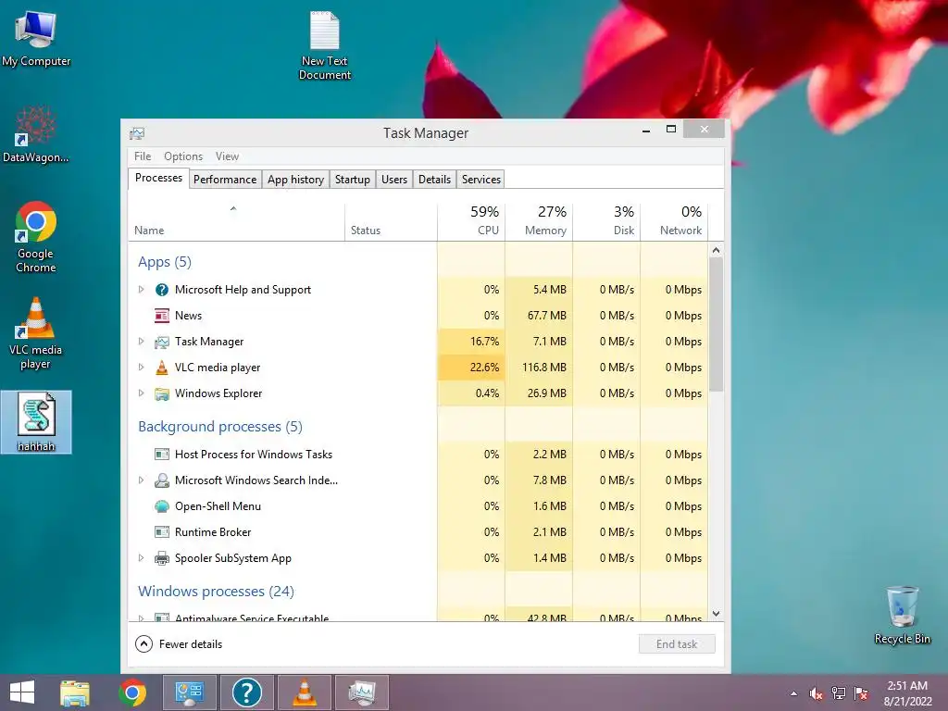Click the News app icon in process list

point(161,316)
